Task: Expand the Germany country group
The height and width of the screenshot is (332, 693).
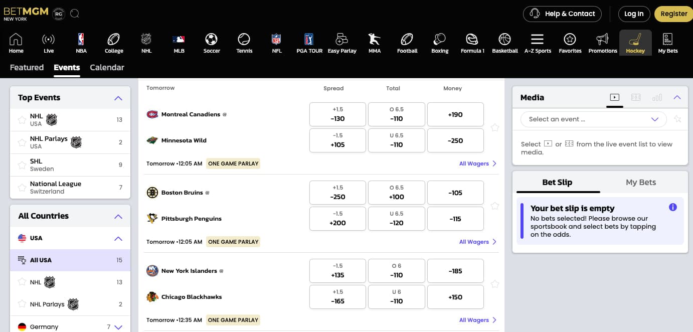Action: (118, 327)
